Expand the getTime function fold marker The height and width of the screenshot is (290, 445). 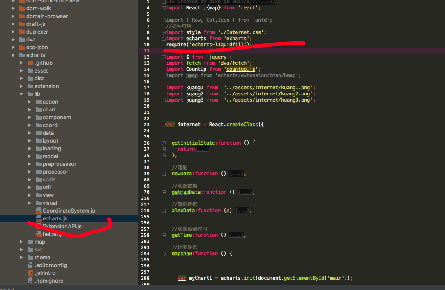164,235
